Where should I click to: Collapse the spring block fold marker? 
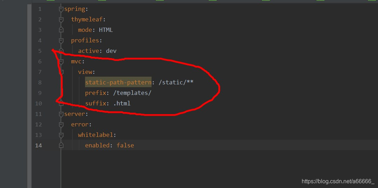click(x=61, y=9)
